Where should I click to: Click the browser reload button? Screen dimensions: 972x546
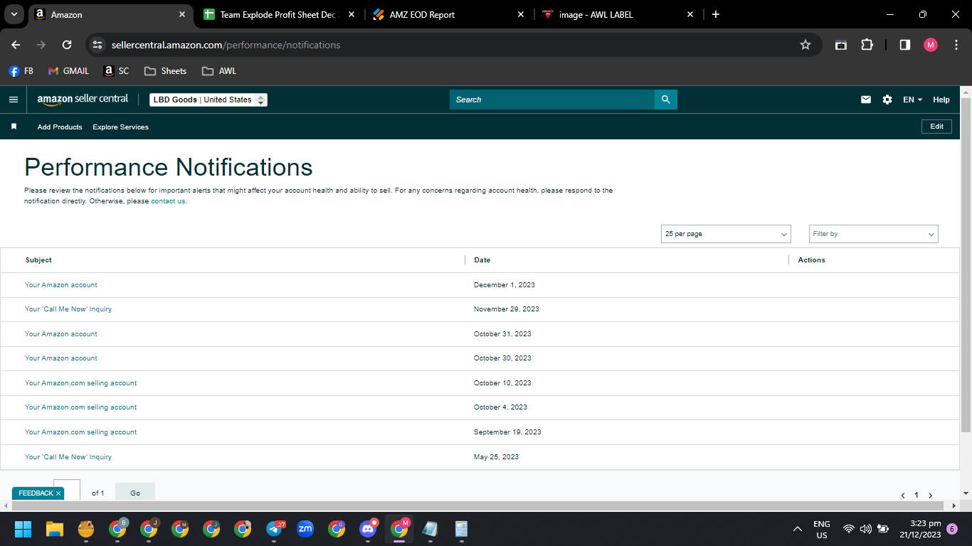67,45
